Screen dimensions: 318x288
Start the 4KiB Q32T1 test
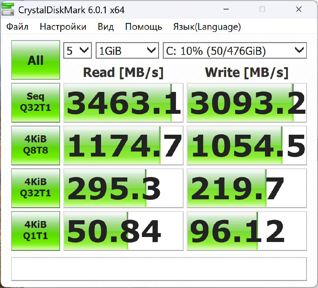[x=36, y=188]
